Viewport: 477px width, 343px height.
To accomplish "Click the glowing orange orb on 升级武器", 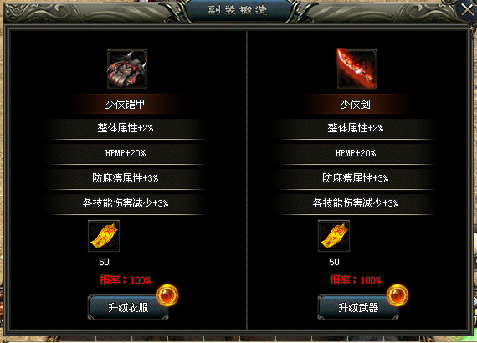I will pyautogui.click(x=397, y=295).
